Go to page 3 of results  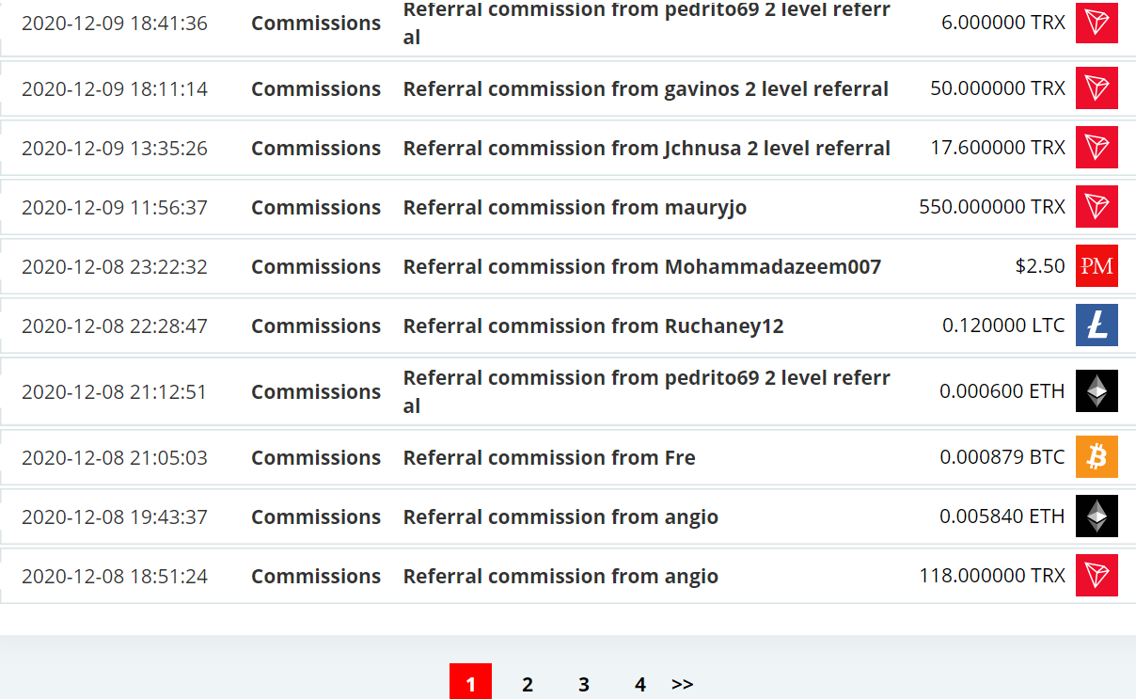pyautogui.click(x=584, y=684)
